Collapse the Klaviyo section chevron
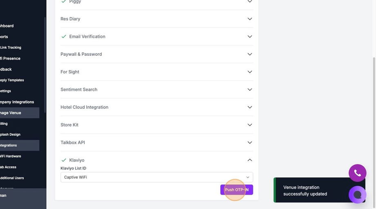Viewport: 376px width, 209px height. (x=250, y=160)
